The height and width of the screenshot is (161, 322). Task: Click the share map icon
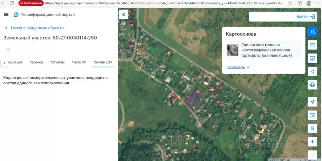312,71
